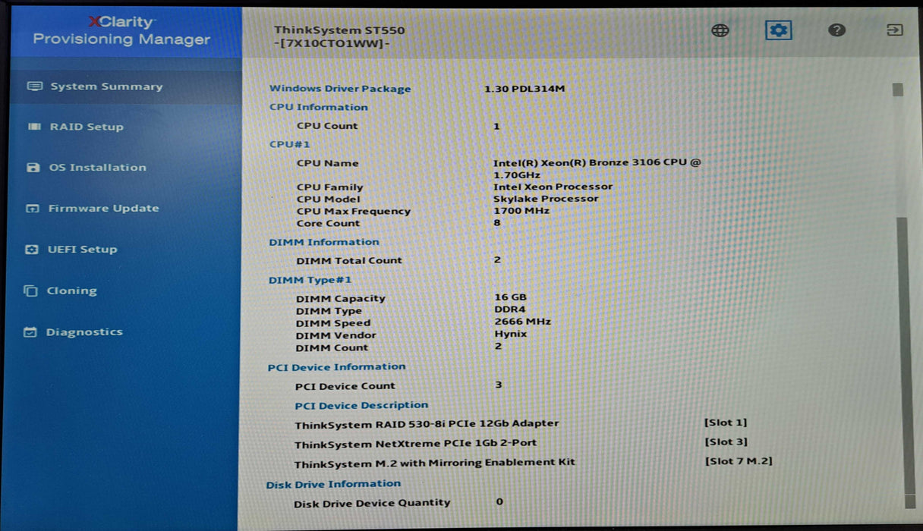The image size is (923, 531).
Task: Open the language globe icon
Action: point(720,30)
